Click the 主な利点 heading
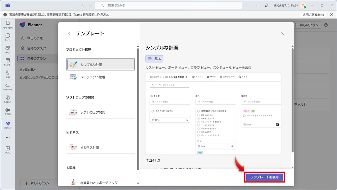Screen dimensions: 337x190 click(x=153, y=161)
